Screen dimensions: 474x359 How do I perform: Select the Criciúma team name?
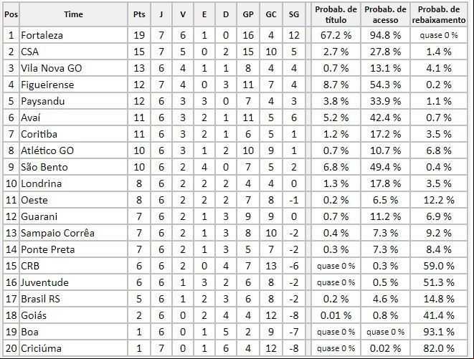[41, 348]
